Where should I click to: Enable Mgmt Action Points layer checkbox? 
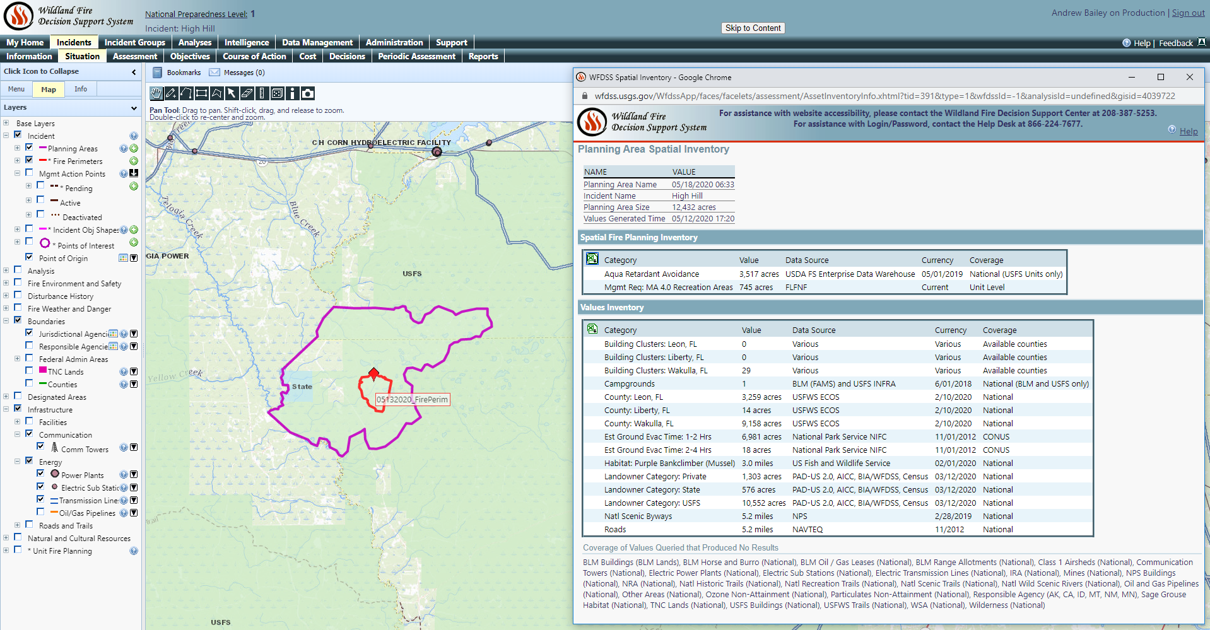(29, 172)
